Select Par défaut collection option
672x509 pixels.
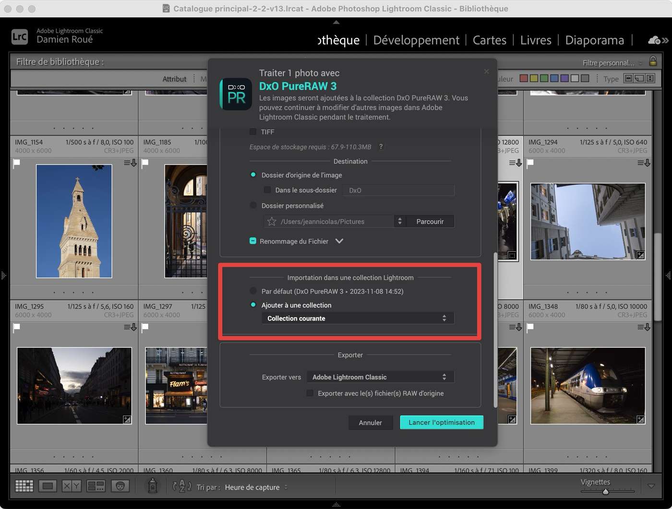[x=253, y=291]
